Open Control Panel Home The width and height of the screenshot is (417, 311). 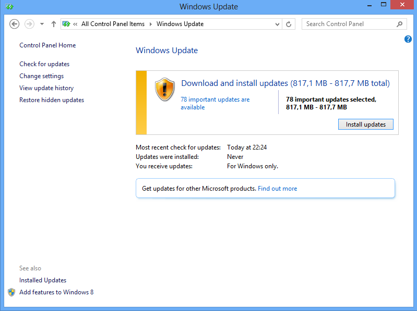click(47, 45)
